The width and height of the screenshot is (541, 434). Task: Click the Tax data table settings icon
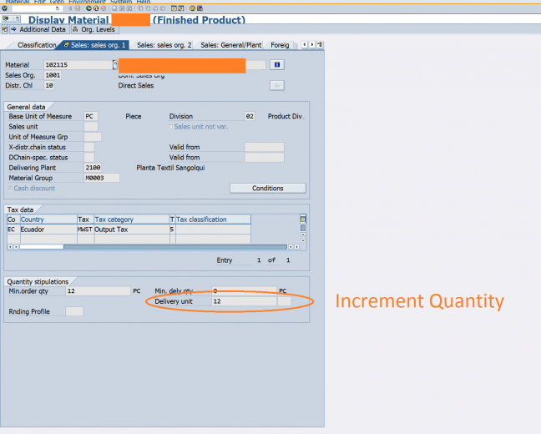303,220
